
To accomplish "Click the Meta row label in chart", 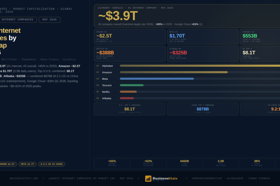I will click(105, 79).
